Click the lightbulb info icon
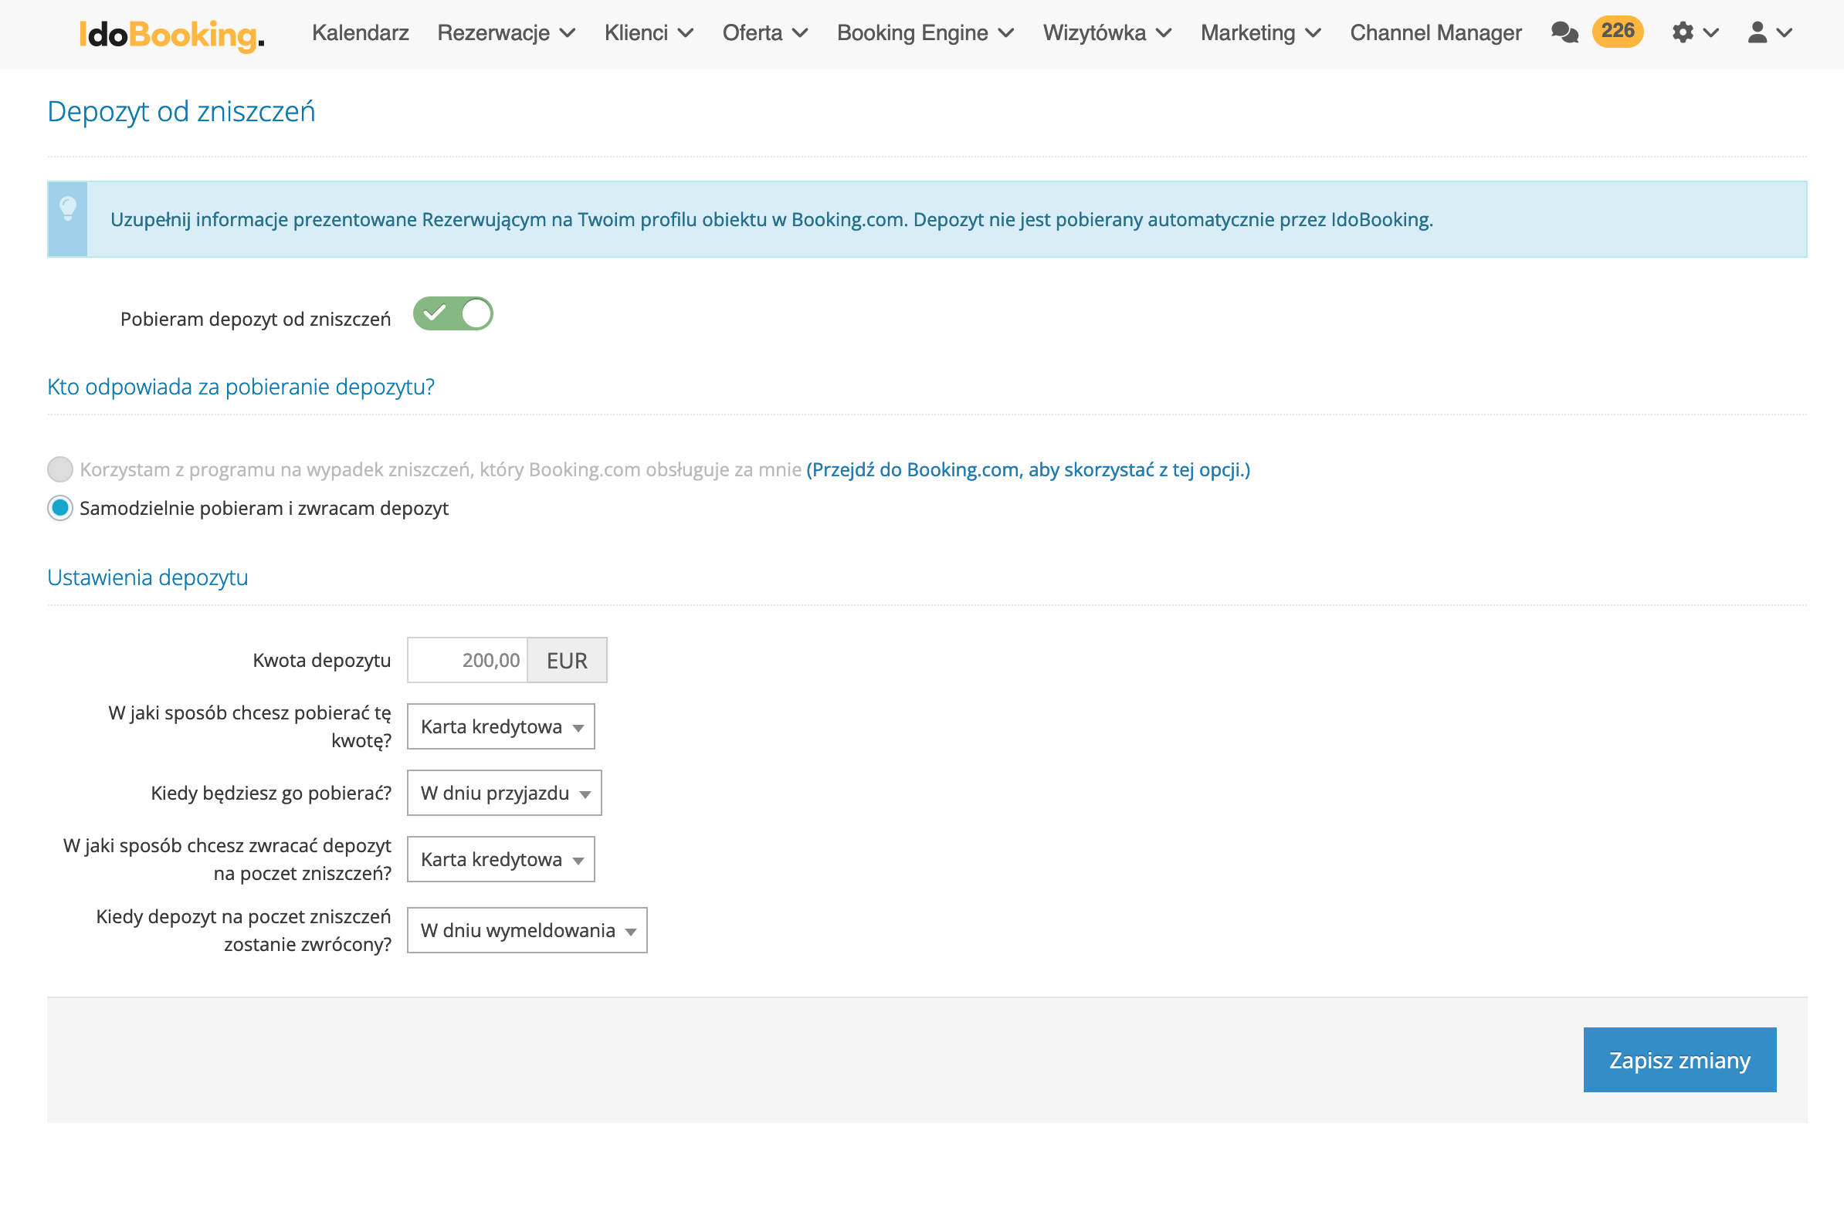 (x=68, y=209)
